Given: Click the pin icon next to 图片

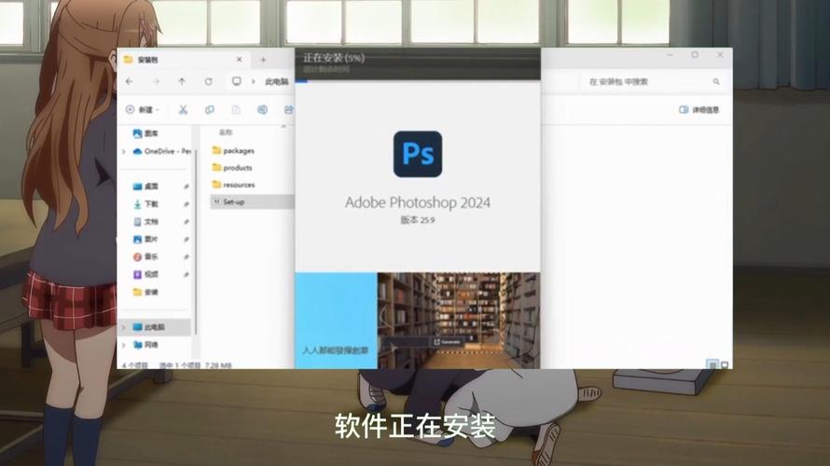Looking at the screenshot, I should point(187,240).
